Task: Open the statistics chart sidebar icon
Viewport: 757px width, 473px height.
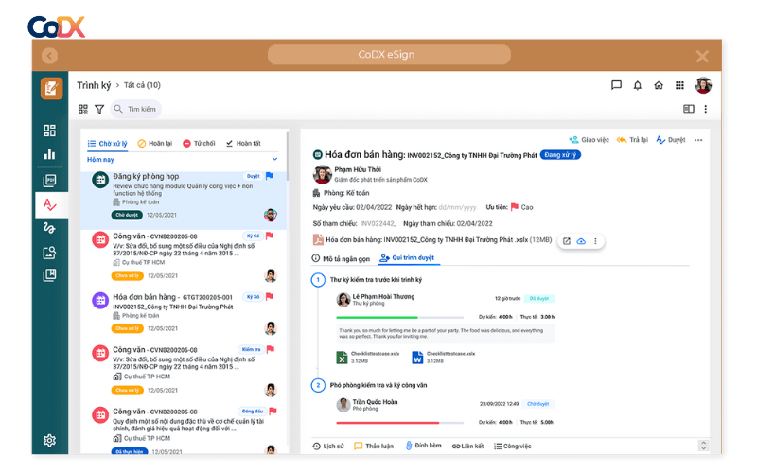Action: coord(49,154)
